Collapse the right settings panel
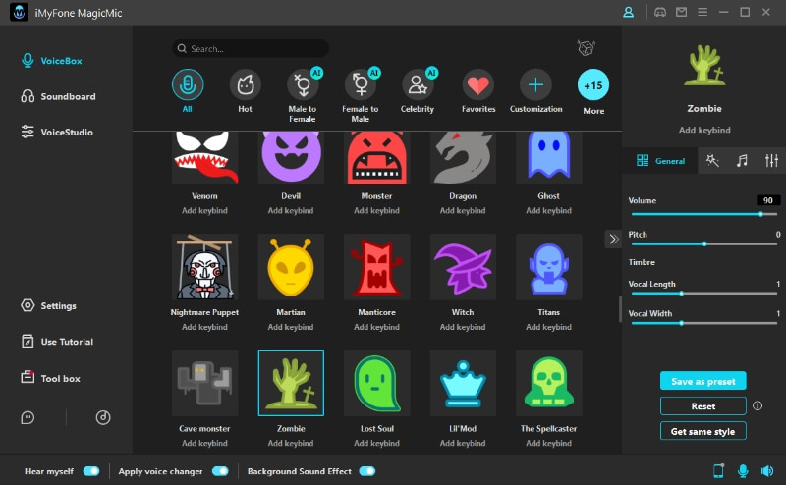This screenshot has height=485, width=786. [x=613, y=239]
